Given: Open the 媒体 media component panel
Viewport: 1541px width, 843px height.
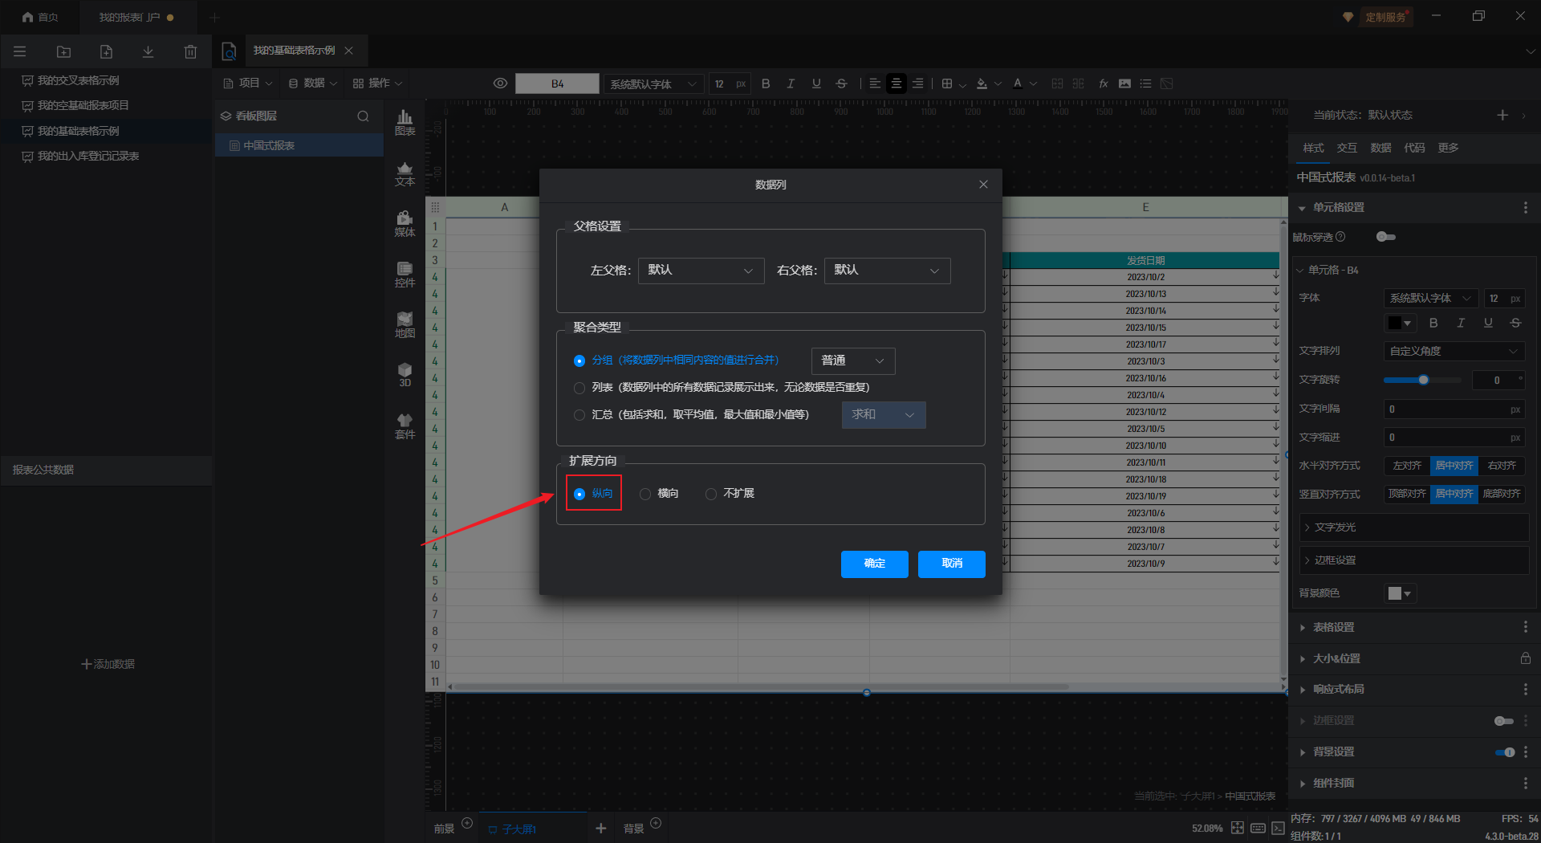Looking at the screenshot, I should pos(405,223).
